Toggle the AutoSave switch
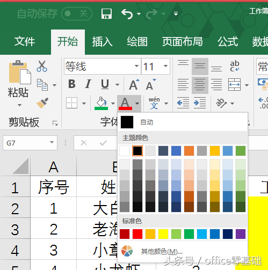Image resolution: width=268 pixels, height=270 pixels. (77, 13)
